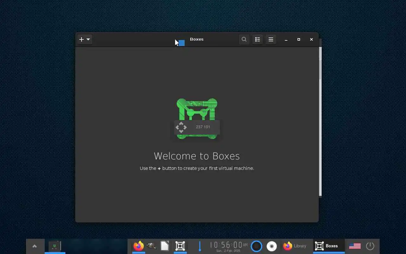Click the Welcome to Boxes heading
This screenshot has height=254, width=406.
click(x=197, y=156)
